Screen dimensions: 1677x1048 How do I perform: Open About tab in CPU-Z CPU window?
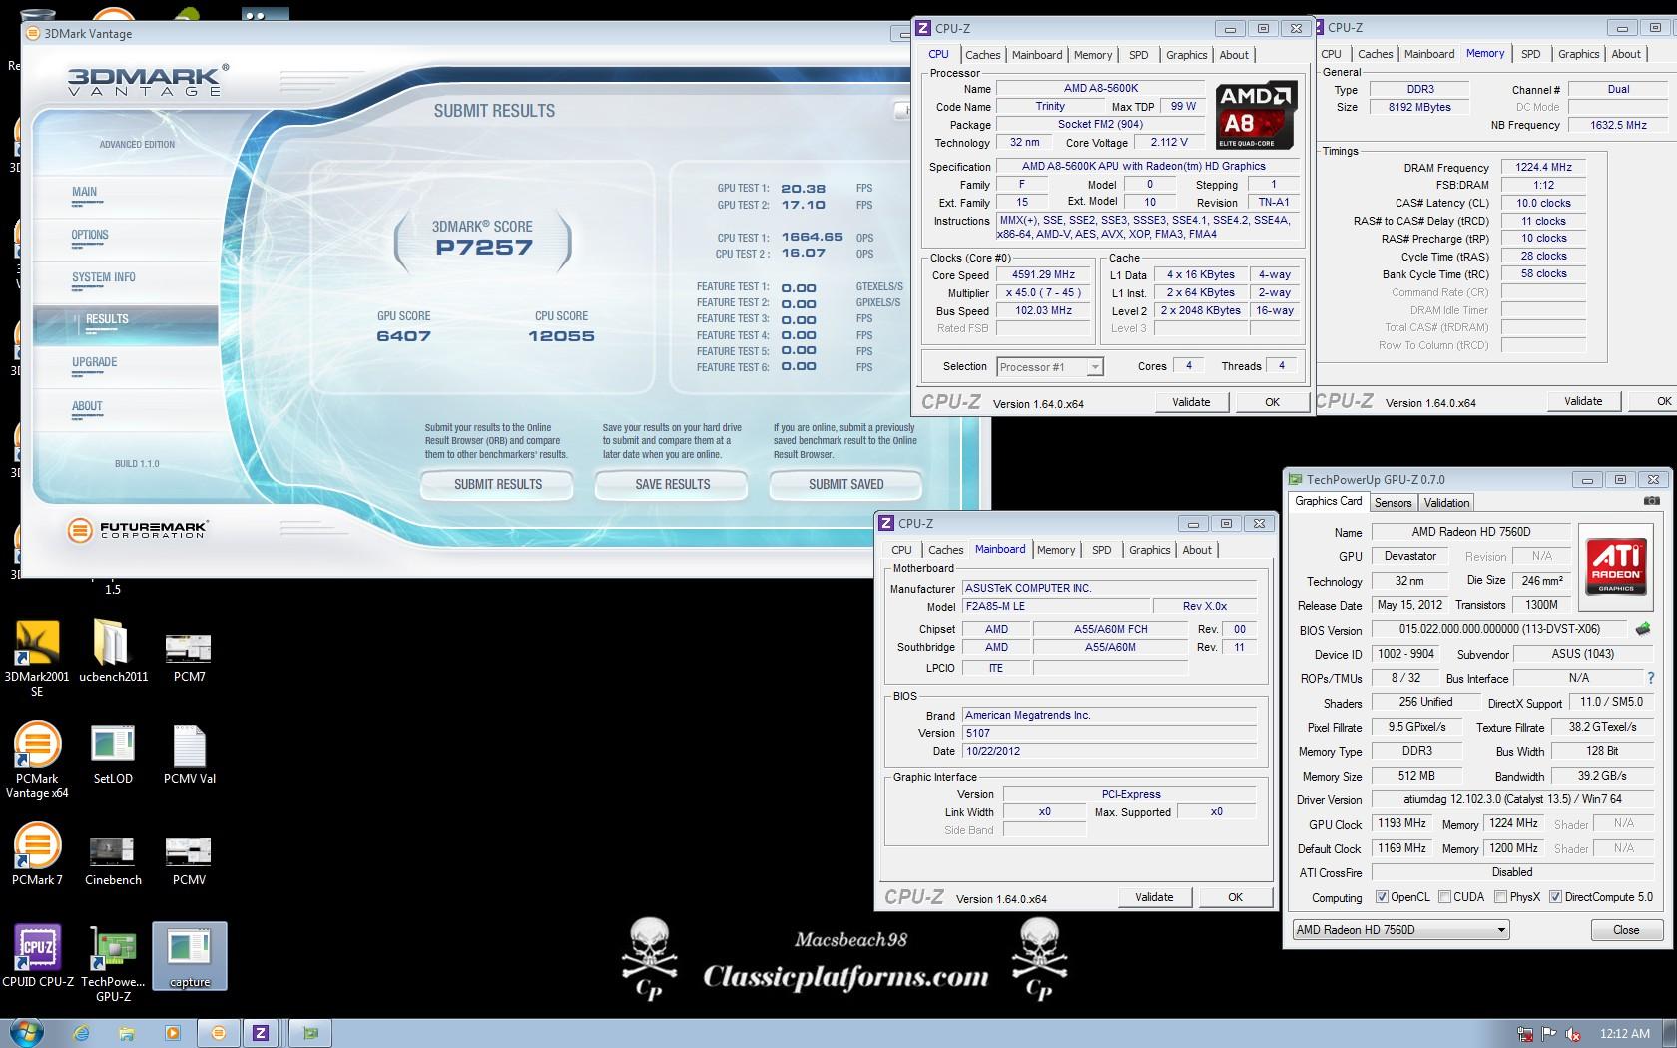point(1234,55)
